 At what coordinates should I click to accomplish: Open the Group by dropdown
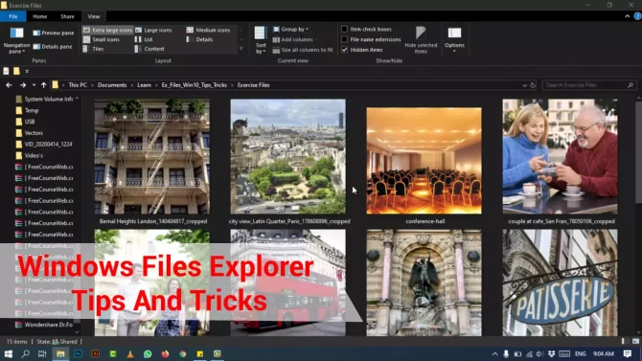(290, 29)
